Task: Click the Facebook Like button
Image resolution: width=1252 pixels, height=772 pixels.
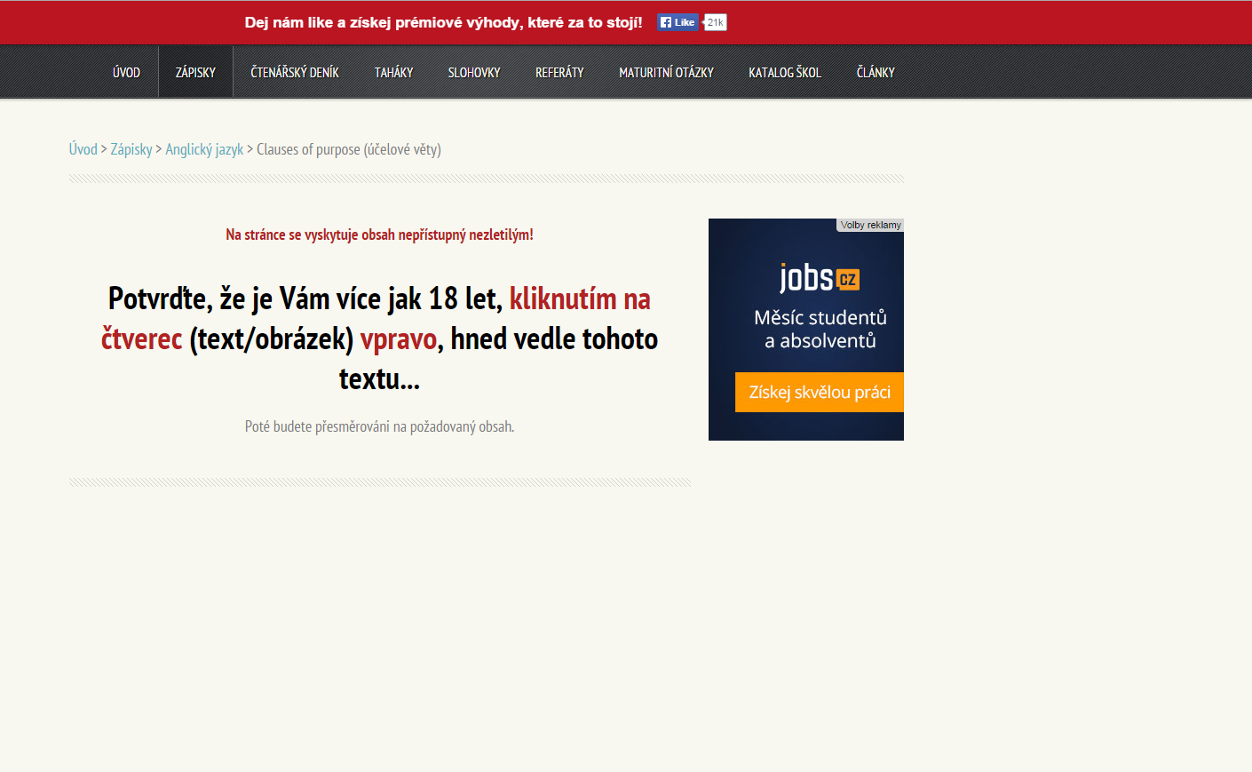Action: 678,22
